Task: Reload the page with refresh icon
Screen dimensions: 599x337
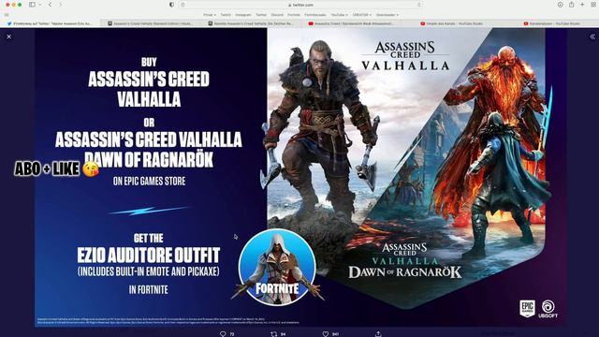Action: point(419,5)
